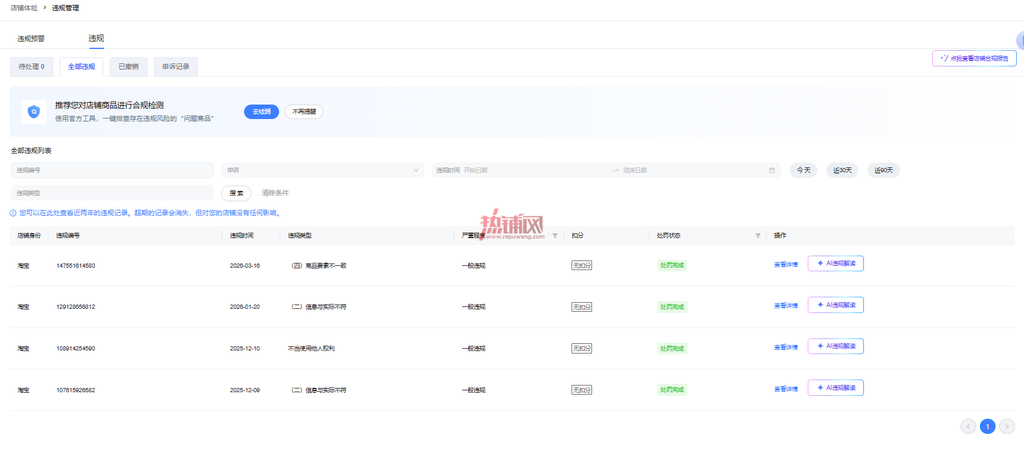The height and width of the screenshot is (449, 1024).
Task: View 查看详情 for violation 129128656812
Action: [x=786, y=306]
